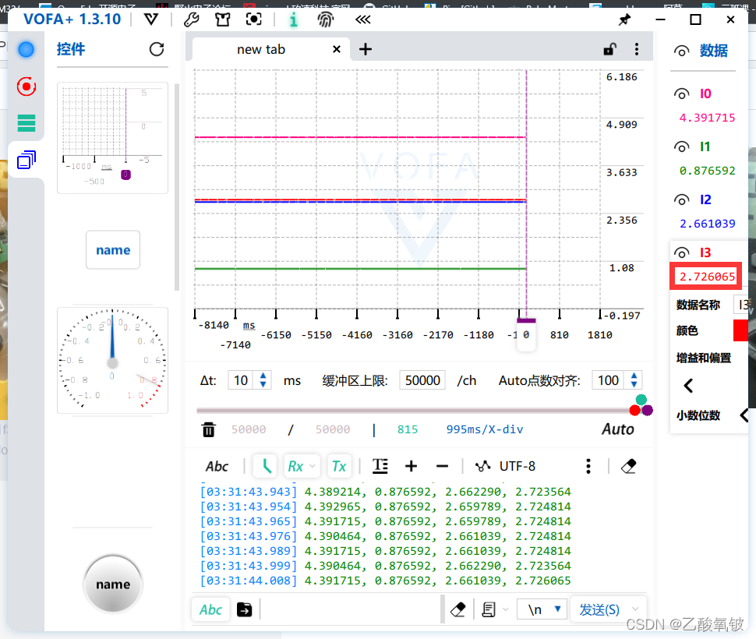Select the round 'name' knob widget
This screenshot has width=756, height=639.
tap(113, 584)
